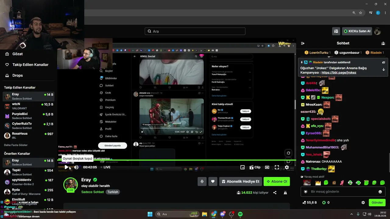Insert the pink praying hands quick emote
The image size is (390, 219).
point(342,183)
